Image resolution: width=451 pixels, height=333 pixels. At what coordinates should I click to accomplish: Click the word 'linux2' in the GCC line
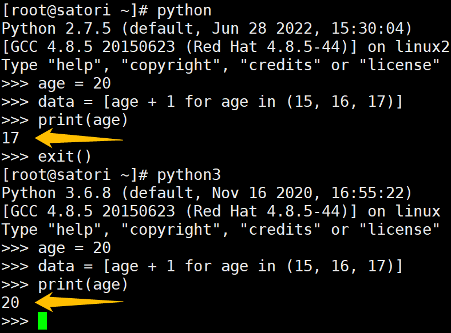422,46
